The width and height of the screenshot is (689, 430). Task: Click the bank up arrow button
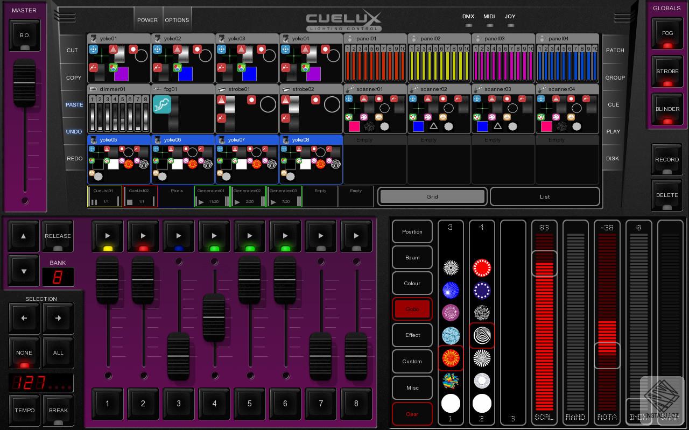(x=24, y=236)
